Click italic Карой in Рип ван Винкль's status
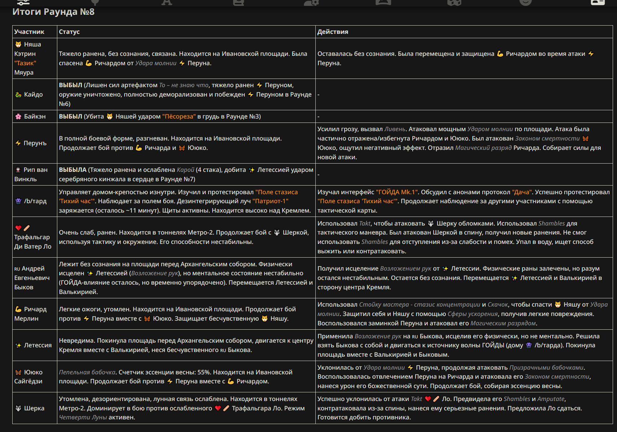Viewport: 617px width, 432px height. [185, 170]
